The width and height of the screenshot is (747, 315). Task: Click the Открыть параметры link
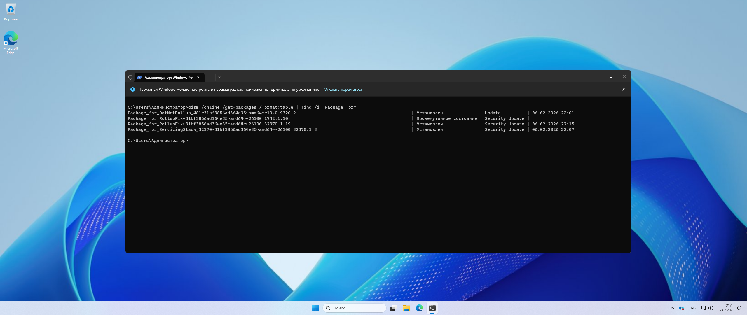pyautogui.click(x=343, y=89)
